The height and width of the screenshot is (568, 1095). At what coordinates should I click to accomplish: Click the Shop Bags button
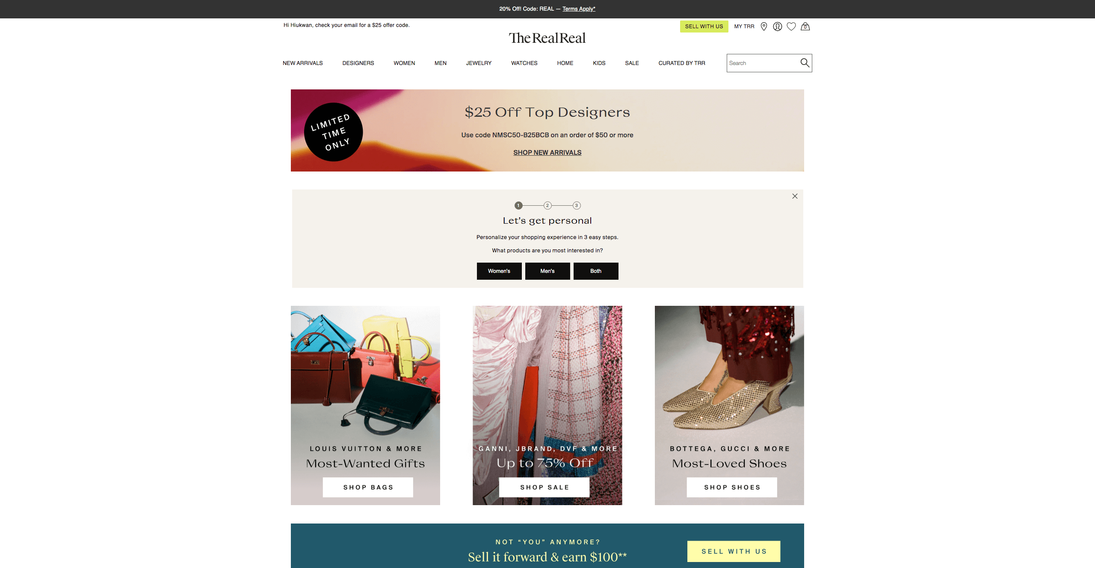[x=368, y=487]
